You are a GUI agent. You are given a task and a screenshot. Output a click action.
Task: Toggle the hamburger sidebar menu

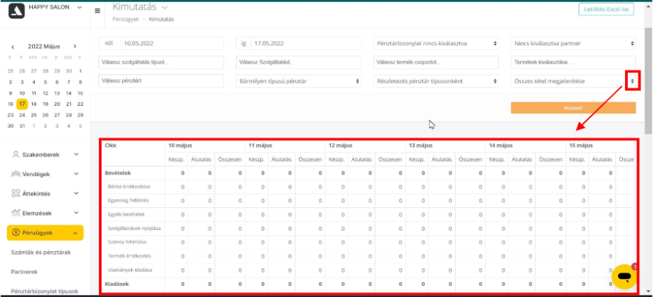pyautogui.click(x=98, y=11)
